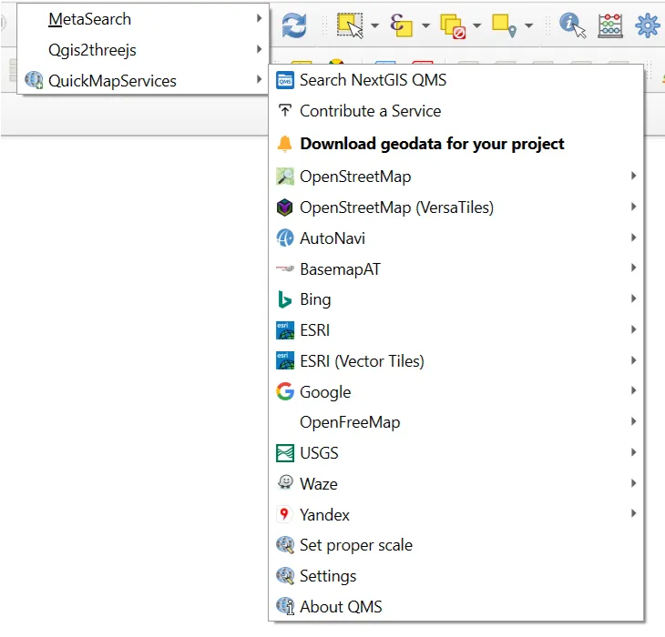Choose Search NextGIS QMS
The width and height of the screenshot is (665, 637).
pos(456,80)
